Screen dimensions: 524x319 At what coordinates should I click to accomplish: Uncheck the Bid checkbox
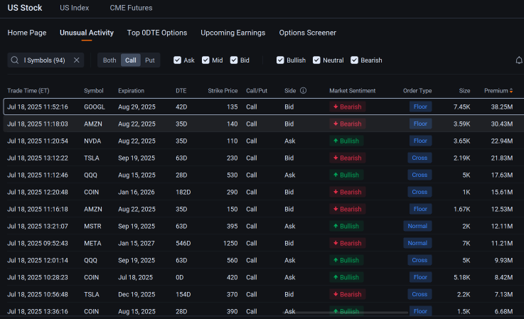[234, 60]
